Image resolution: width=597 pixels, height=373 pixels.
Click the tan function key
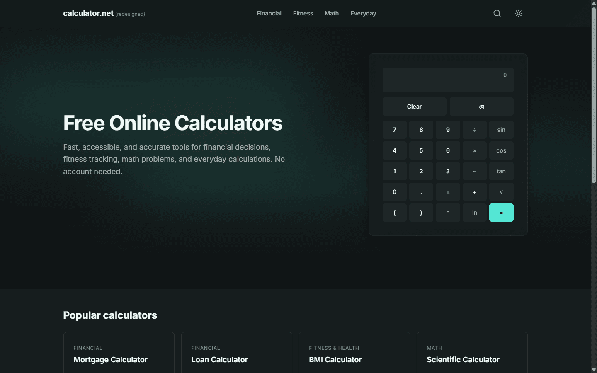(x=501, y=171)
